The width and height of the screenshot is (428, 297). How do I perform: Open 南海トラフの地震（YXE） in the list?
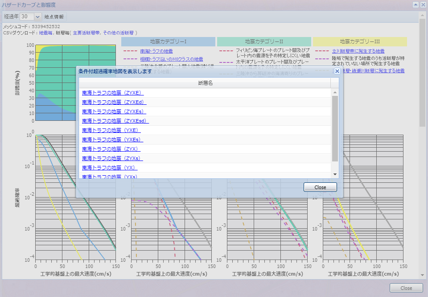point(111,130)
